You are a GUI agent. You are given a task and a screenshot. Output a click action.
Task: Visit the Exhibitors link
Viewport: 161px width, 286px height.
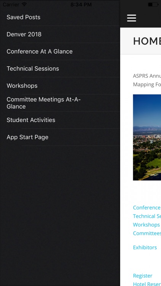click(145, 247)
